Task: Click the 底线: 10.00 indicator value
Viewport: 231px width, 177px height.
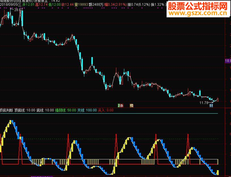Action: (45, 110)
